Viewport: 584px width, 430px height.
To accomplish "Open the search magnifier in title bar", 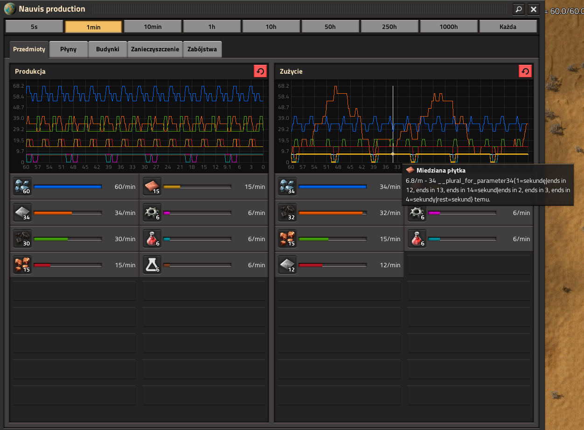I will (x=519, y=9).
